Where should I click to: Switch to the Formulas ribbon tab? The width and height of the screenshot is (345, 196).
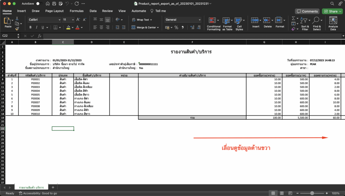pyautogui.click(x=76, y=11)
